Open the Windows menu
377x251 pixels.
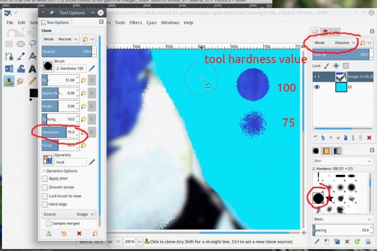click(170, 23)
